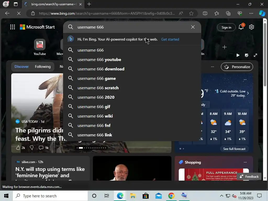The width and height of the screenshot is (268, 201).
Task: Open Edge tab actions menu
Action: pos(15,4)
